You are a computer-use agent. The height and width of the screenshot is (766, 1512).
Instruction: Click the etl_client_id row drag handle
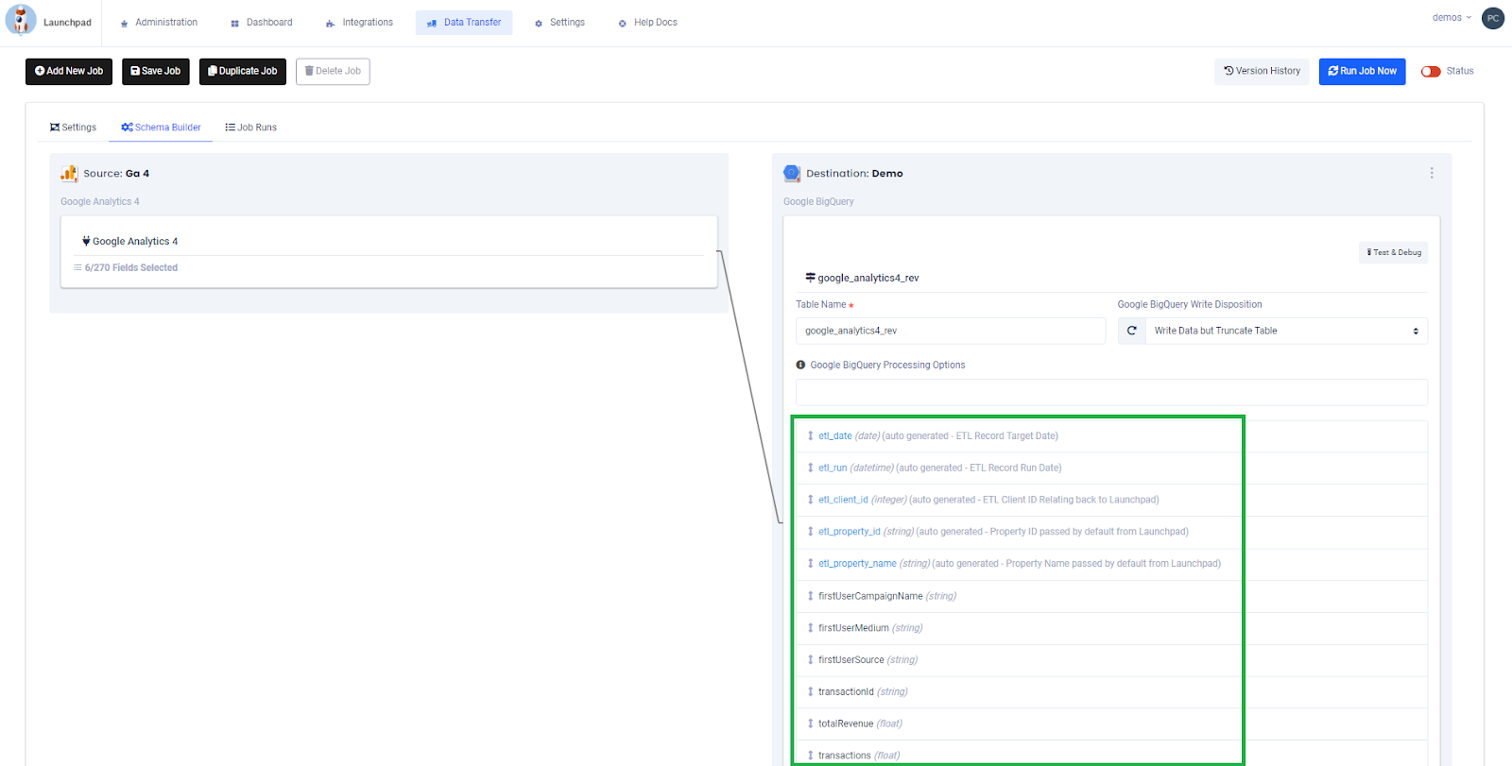coord(810,501)
